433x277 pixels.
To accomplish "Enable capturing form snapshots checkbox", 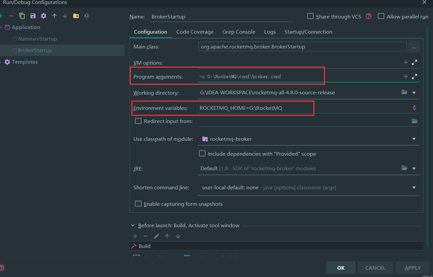I will [138, 204].
